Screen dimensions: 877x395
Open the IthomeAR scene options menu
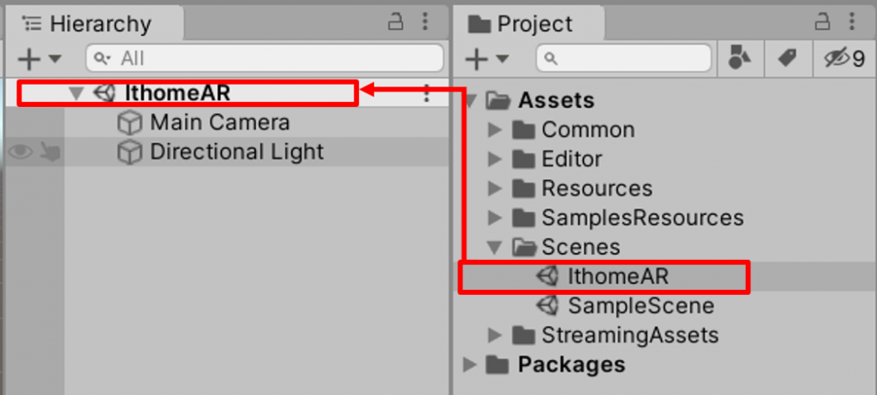(427, 94)
